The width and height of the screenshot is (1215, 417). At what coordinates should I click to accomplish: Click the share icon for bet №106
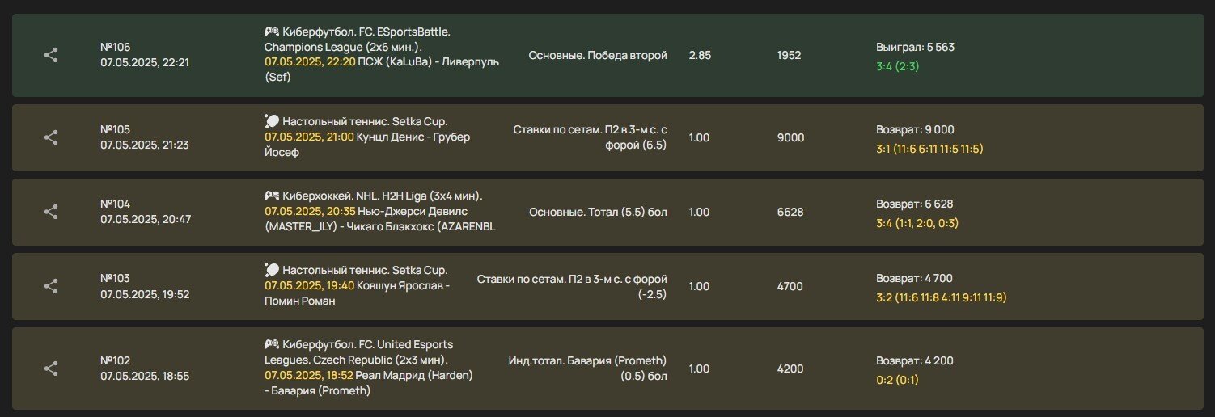tap(50, 55)
